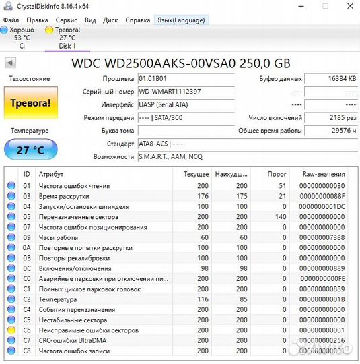Click blue status icon for attribute C5

[11, 320]
